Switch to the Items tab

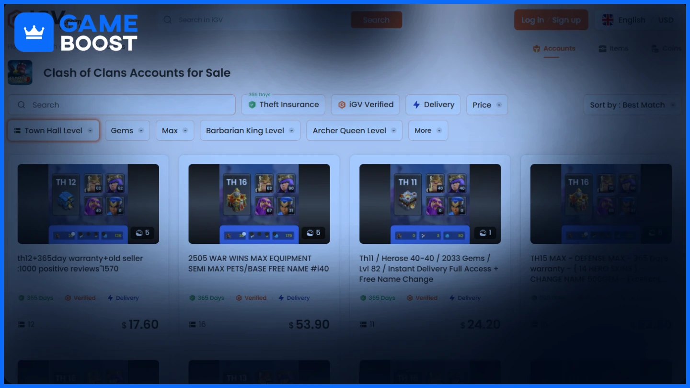(x=613, y=48)
